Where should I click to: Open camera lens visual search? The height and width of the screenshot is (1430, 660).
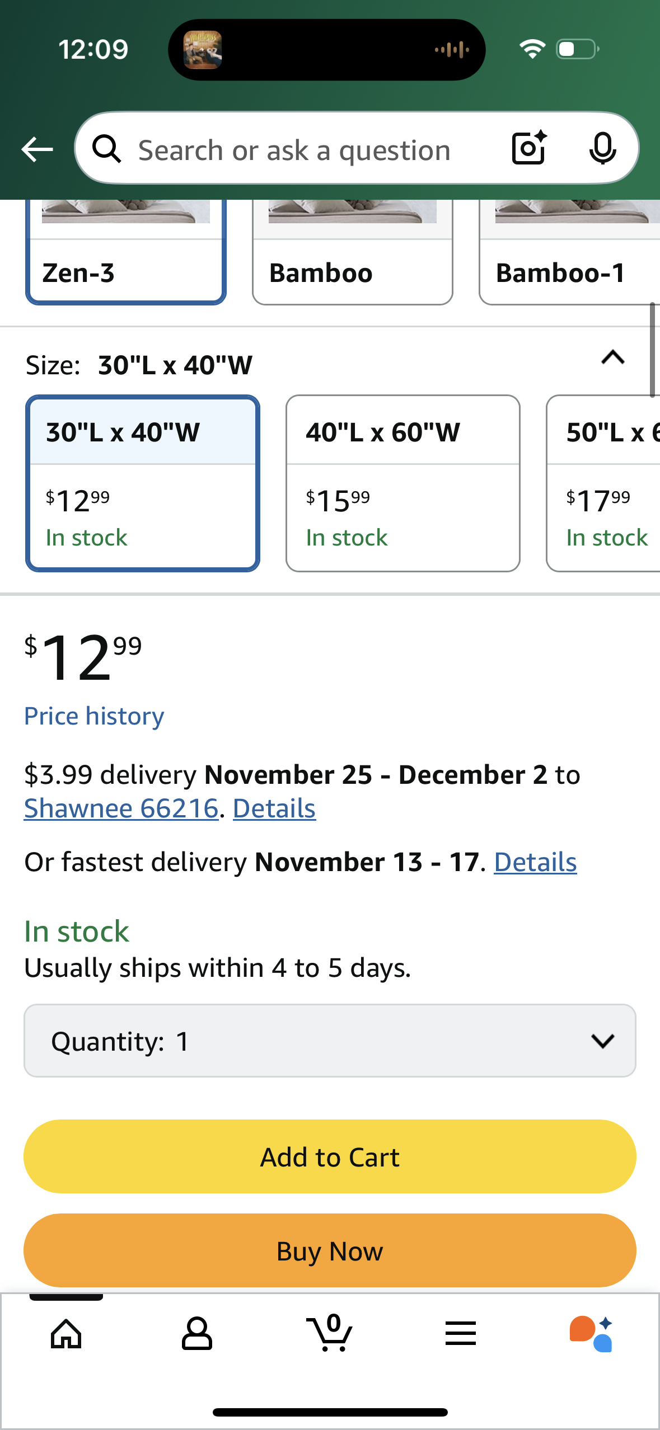coord(529,148)
